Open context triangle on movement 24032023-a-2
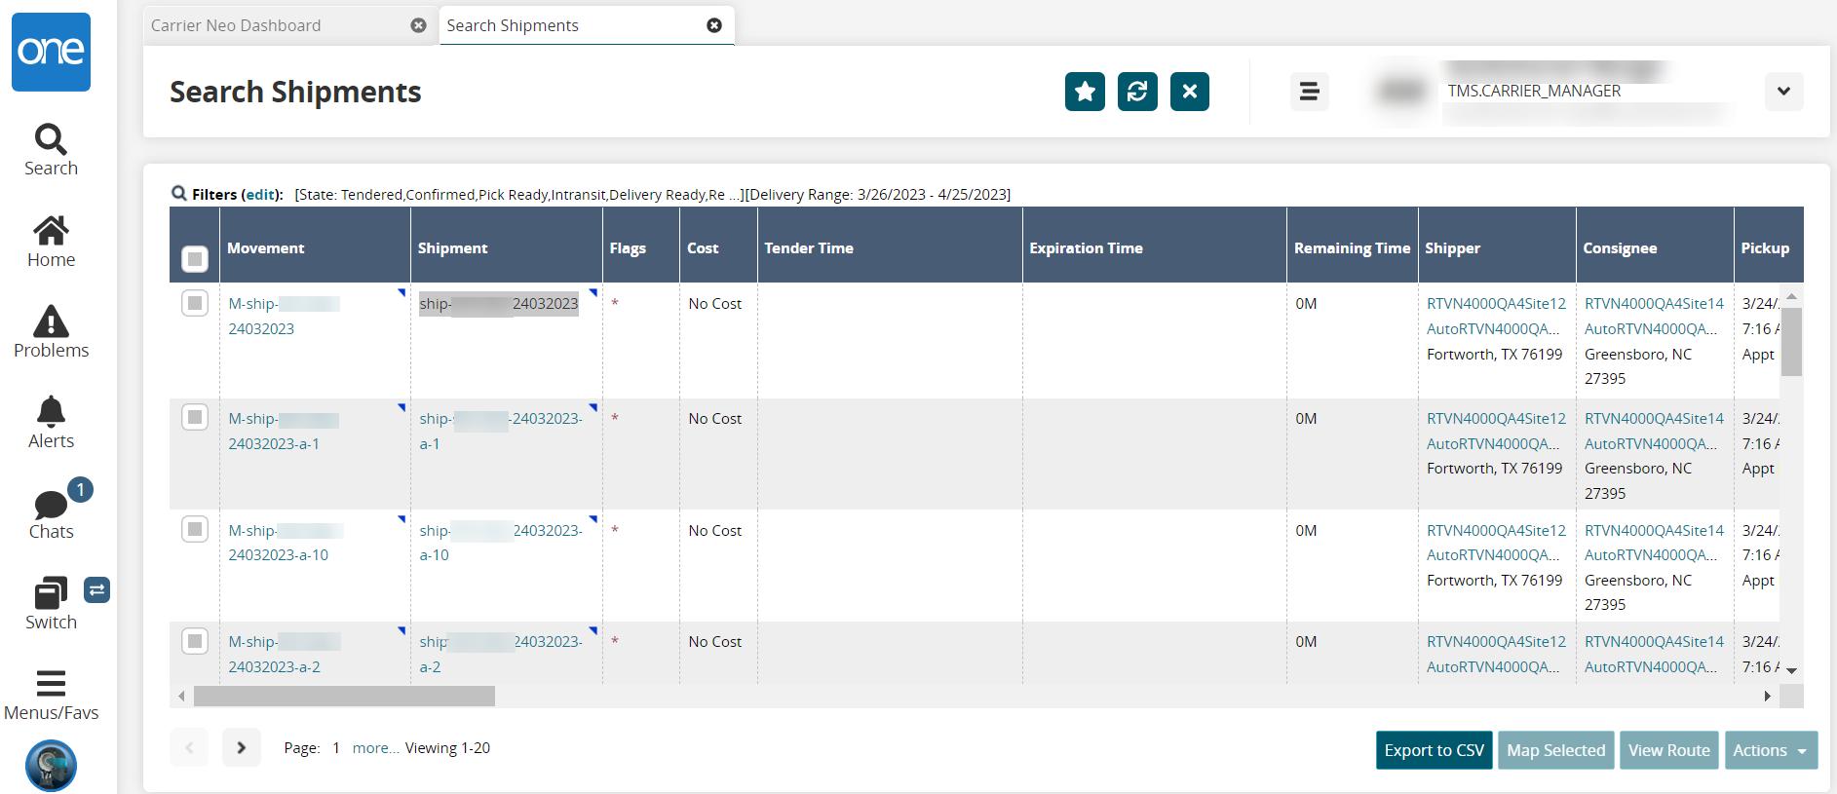Image resolution: width=1837 pixels, height=794 pixels. click(x=402, y=630)
